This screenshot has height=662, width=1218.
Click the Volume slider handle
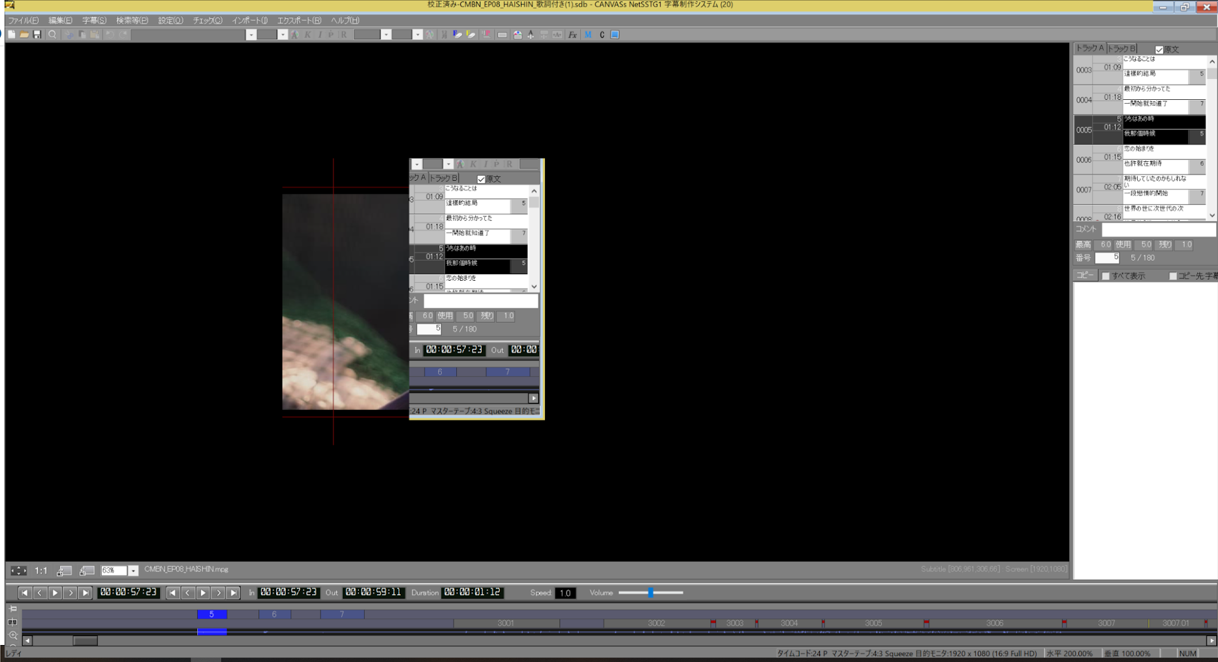click(x=651, y=593)
